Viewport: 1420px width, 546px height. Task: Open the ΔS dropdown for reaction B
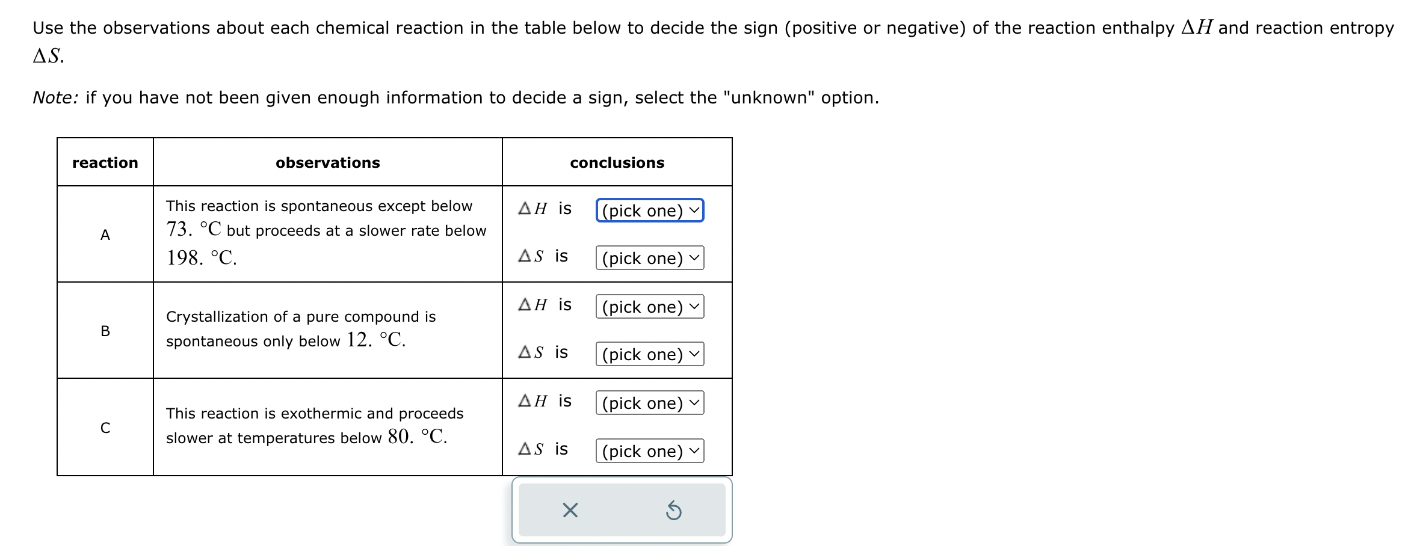click(649, 355)
